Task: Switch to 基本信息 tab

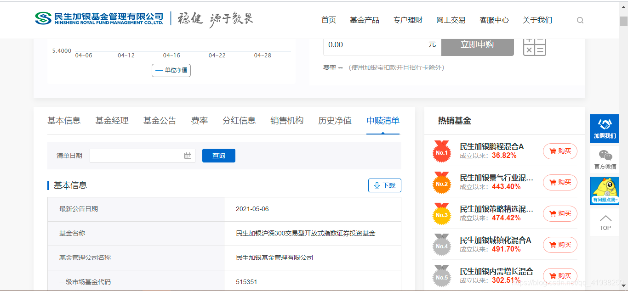Action: pos(64,121)
